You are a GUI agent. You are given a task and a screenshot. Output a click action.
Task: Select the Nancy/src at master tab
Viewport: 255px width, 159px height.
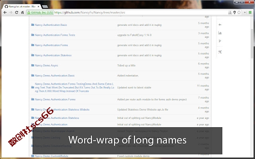click(x=22, y=7)
